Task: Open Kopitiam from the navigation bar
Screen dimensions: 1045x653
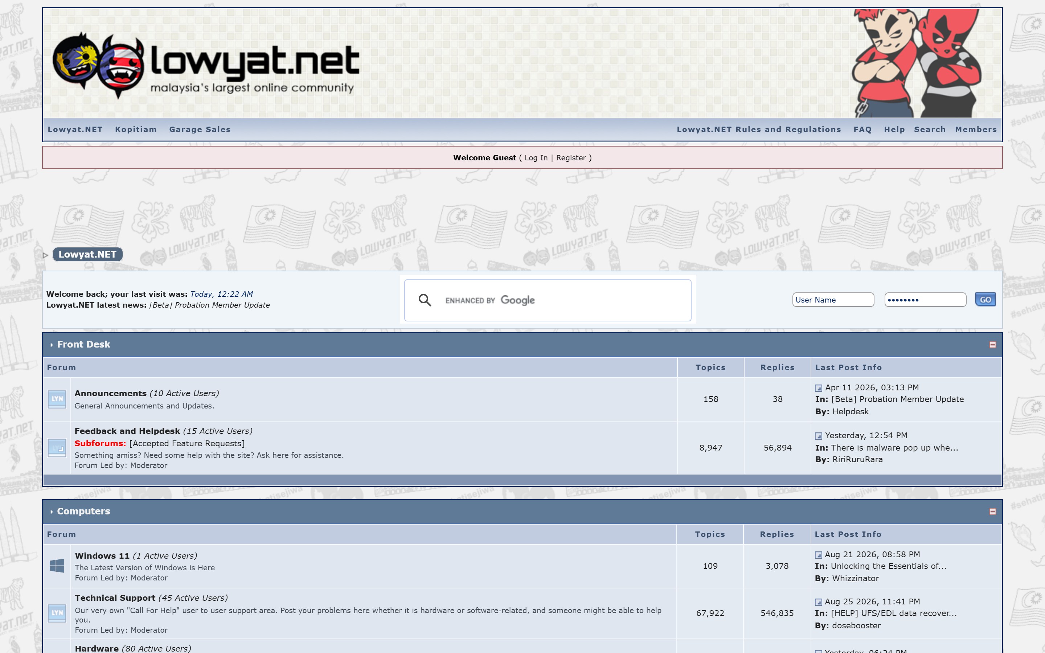Action: [x=136, y=130]
